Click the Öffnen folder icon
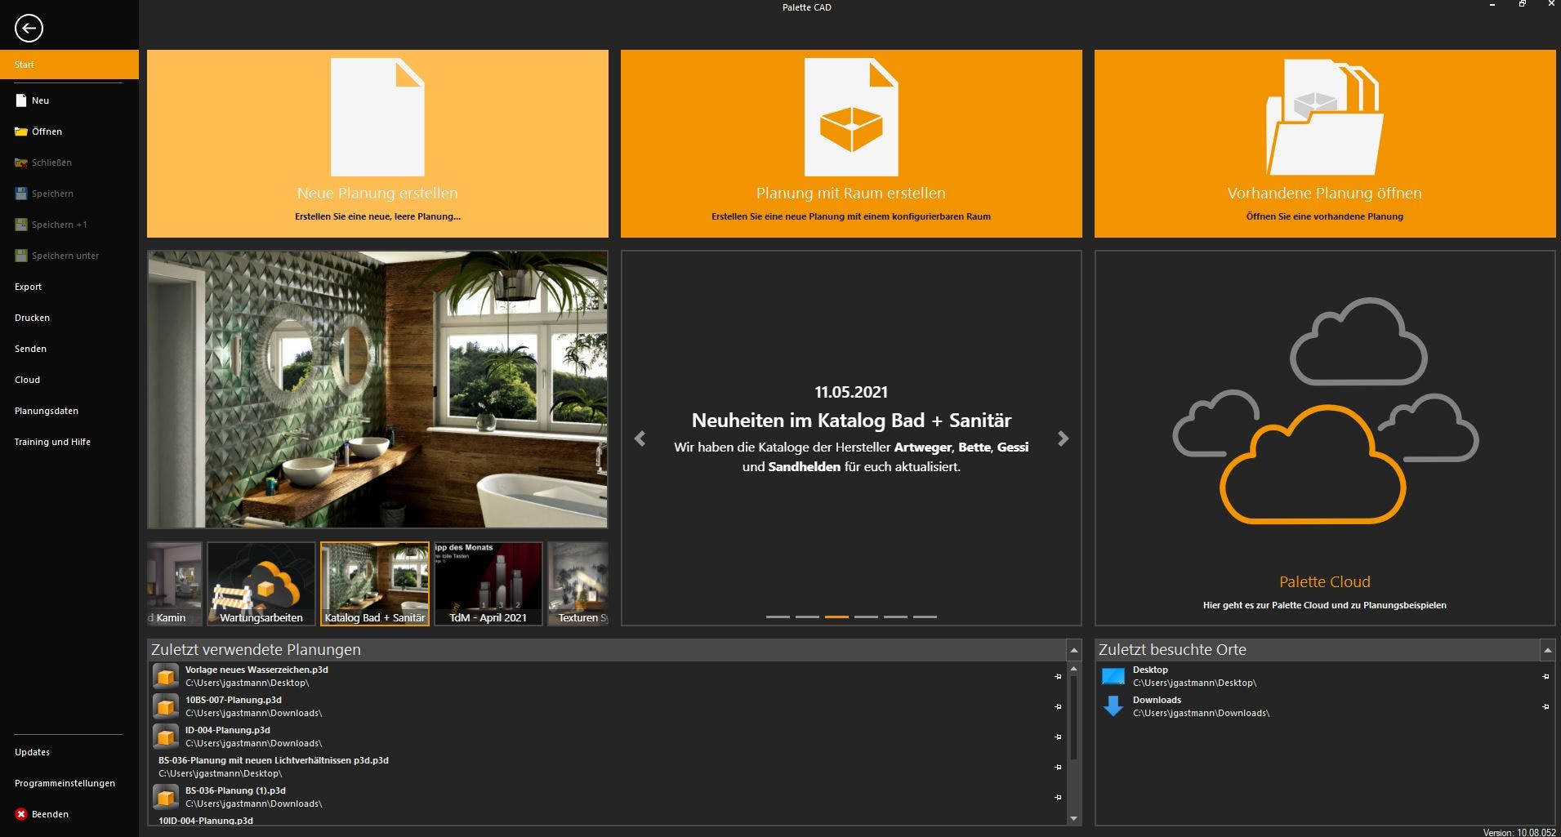1561x837 pixels. click(21, 131)
